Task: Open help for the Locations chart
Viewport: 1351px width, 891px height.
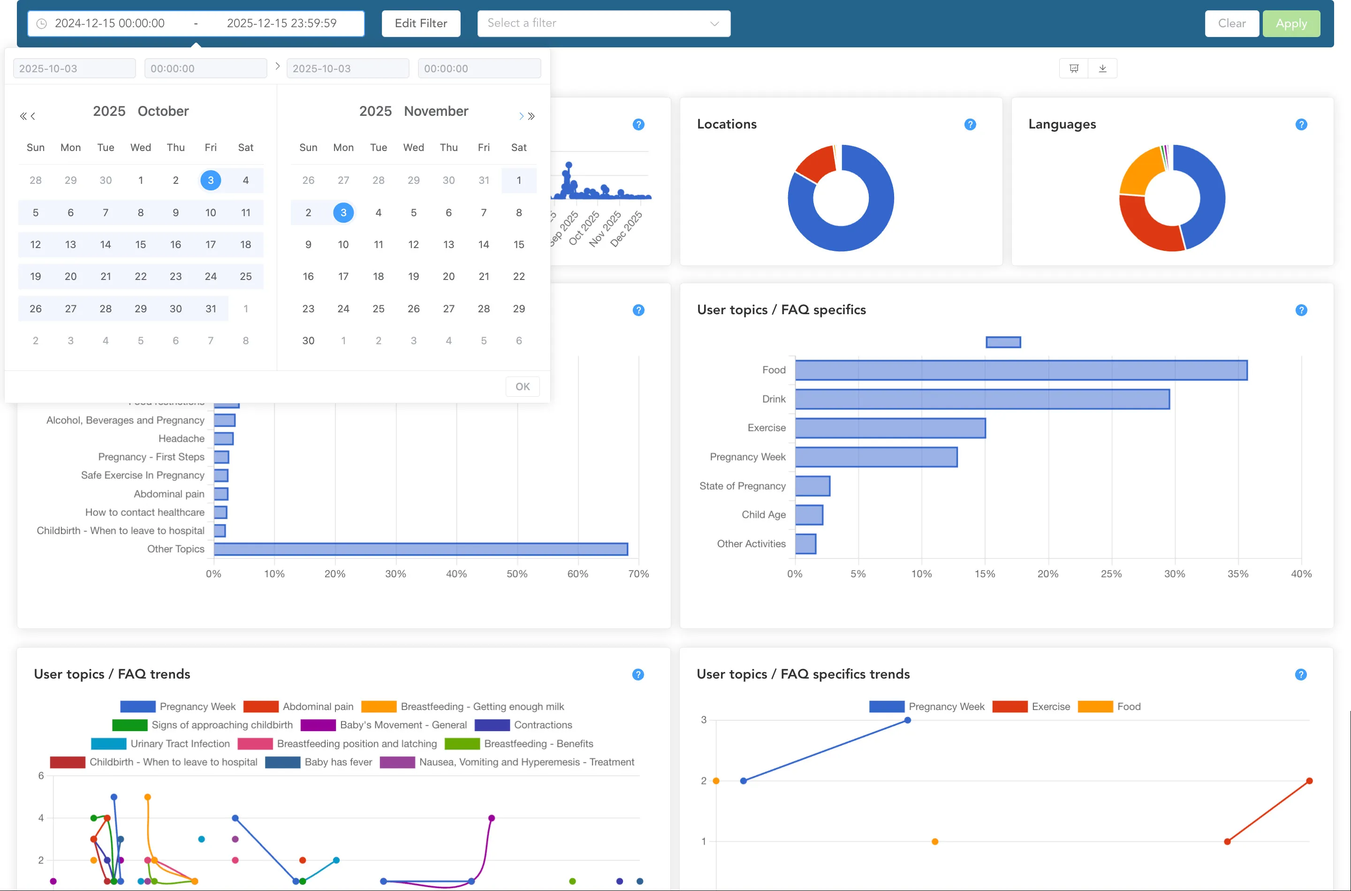Action: point(970,124)
